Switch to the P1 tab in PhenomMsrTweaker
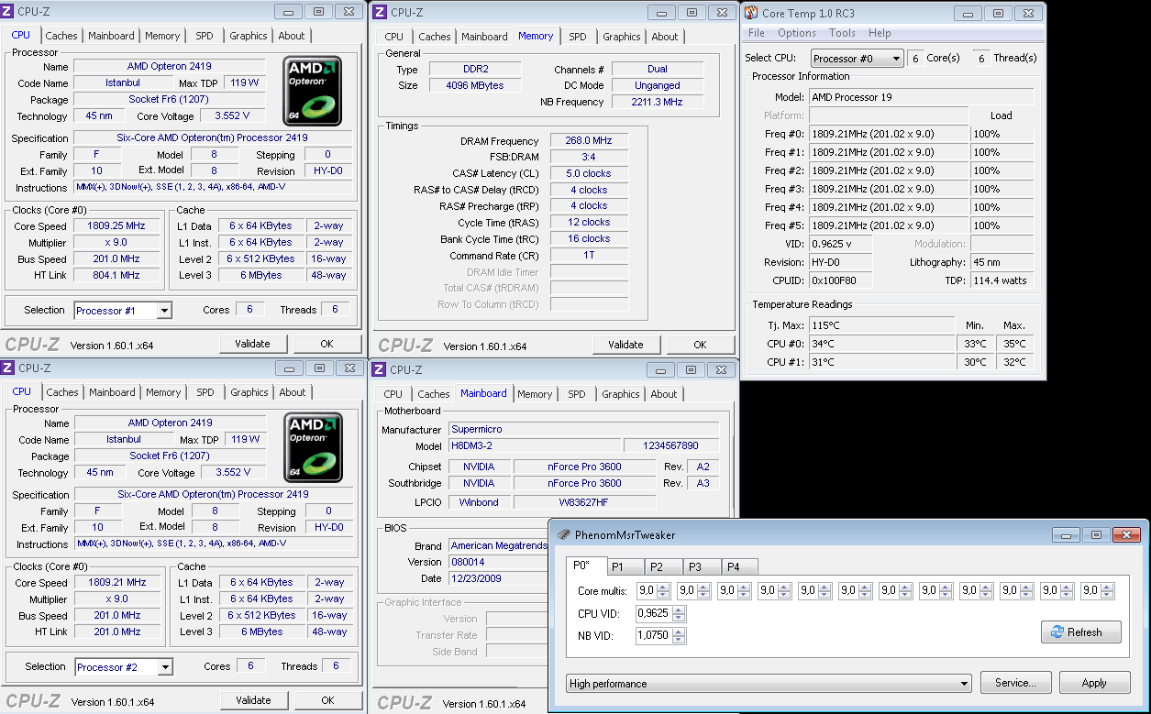 (x=624, y=566)
